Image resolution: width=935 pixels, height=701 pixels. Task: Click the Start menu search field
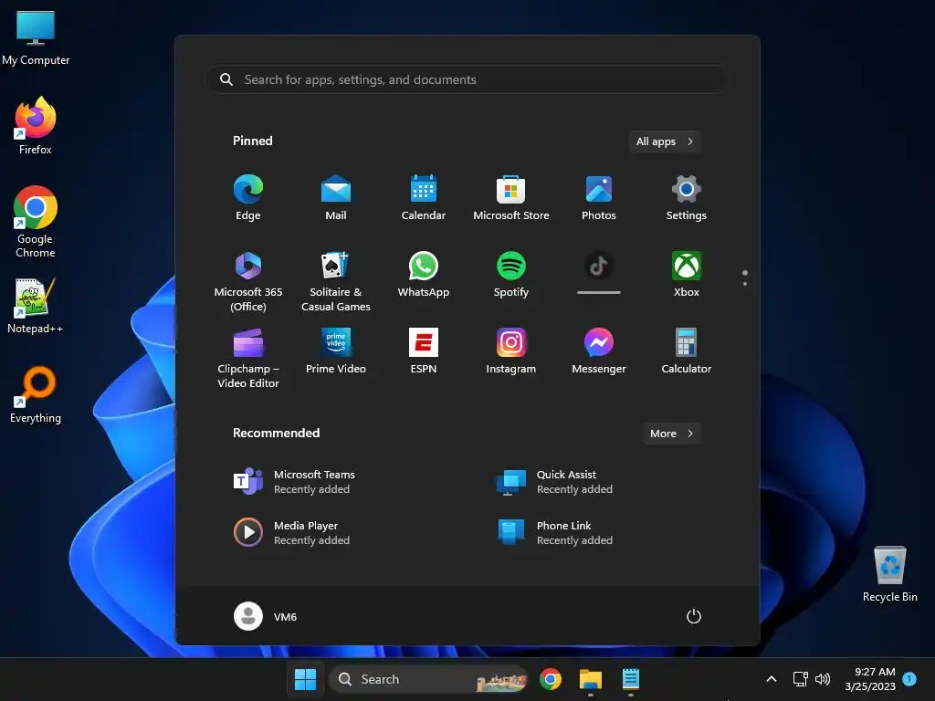point(467,79)
